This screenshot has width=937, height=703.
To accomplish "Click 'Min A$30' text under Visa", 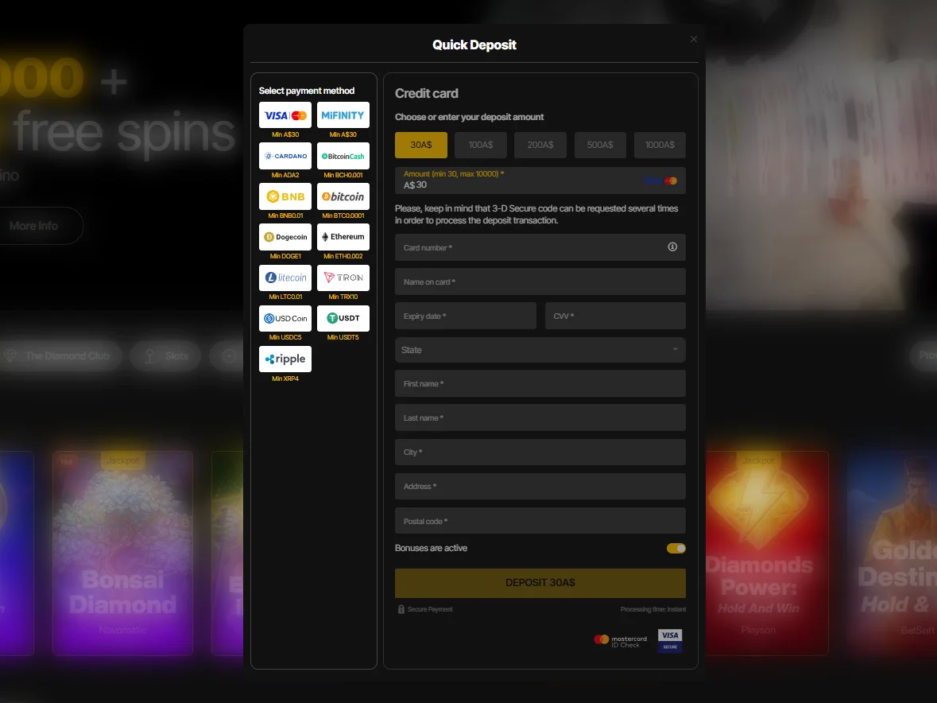I will tap(285, 134).
